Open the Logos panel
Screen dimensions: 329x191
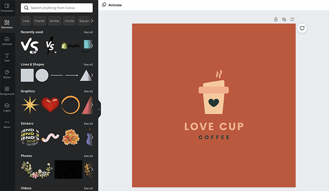point(7,107)
